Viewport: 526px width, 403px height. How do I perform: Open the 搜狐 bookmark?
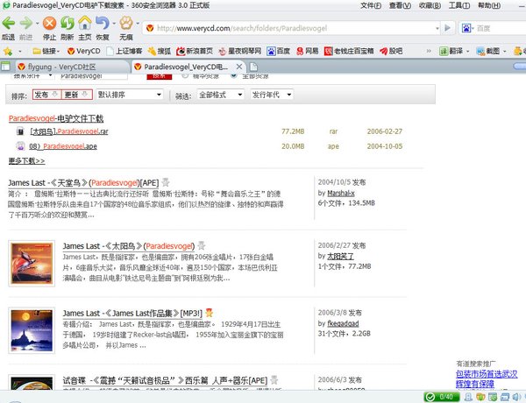pyautogui.click(x=160, y=51)
